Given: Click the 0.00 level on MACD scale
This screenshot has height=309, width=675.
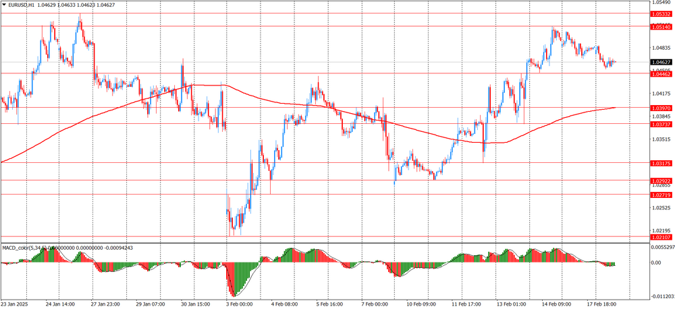Looking at the screenshot, I should (657, 263).
